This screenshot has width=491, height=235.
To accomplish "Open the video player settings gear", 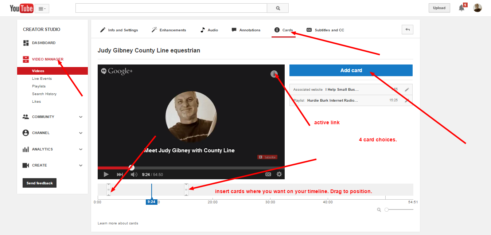I will tap(279, 174).
